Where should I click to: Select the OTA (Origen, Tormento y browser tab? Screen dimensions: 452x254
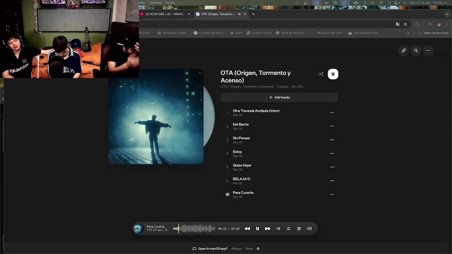coord(218,14)
